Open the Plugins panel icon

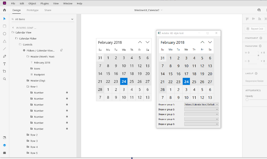(x=4, y=153)
